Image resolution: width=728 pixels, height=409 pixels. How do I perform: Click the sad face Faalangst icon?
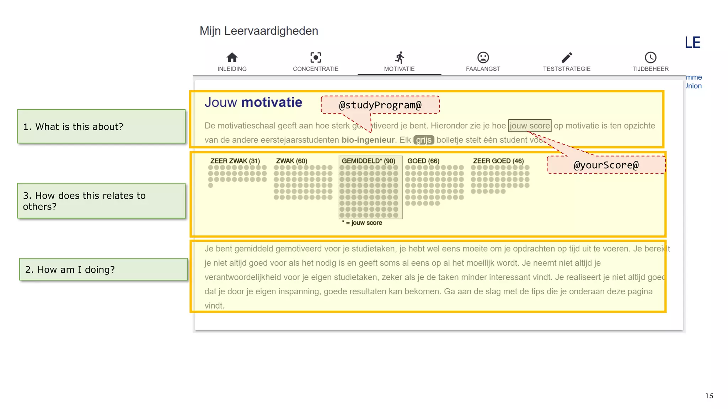click(483, 57)
